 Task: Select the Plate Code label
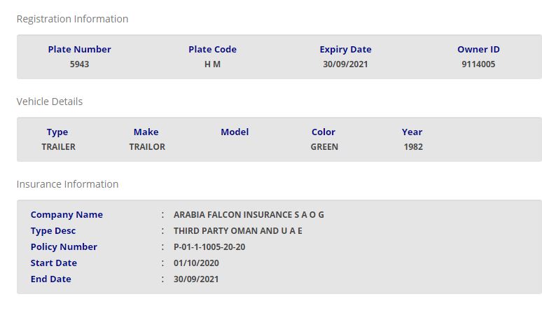point(212,50)
